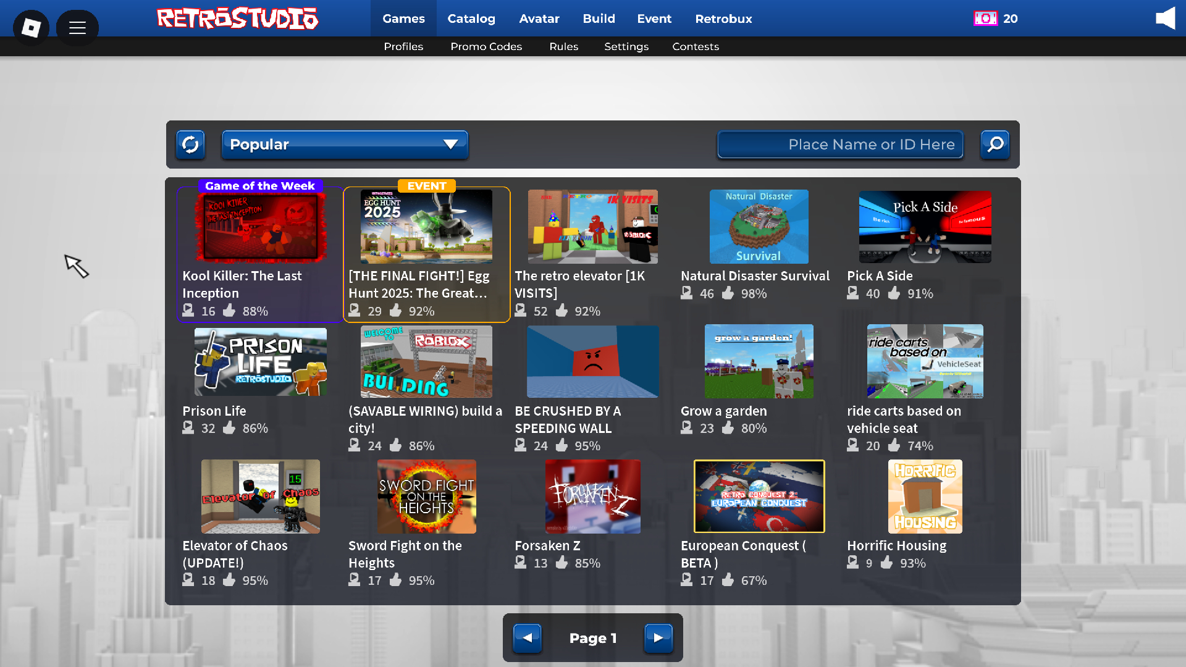Open Forsaken Z thumbnail
1186x667 pixels.
point(593,497)
